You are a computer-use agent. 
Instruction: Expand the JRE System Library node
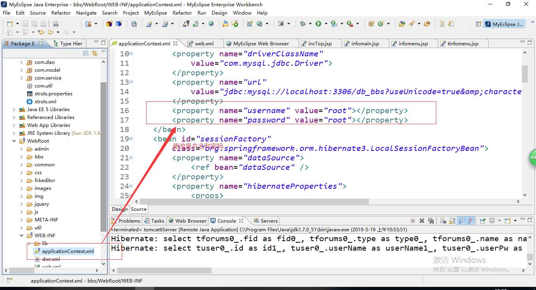pyautogui.click(x=14, y=133)
